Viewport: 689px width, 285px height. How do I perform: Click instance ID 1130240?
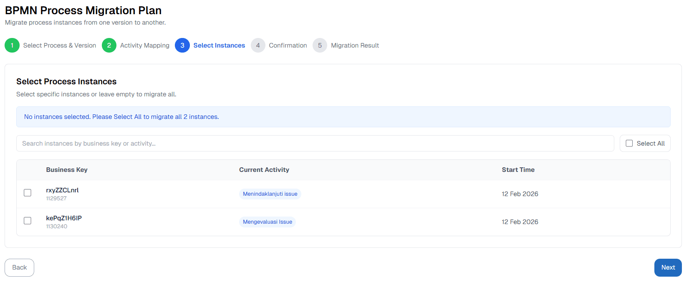click(x=57, y=227)
